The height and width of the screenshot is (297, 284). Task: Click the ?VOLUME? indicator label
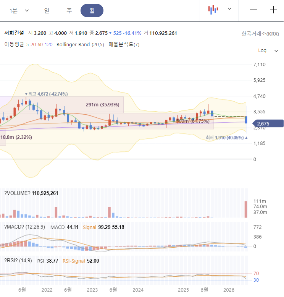click(x=17, y=193)
